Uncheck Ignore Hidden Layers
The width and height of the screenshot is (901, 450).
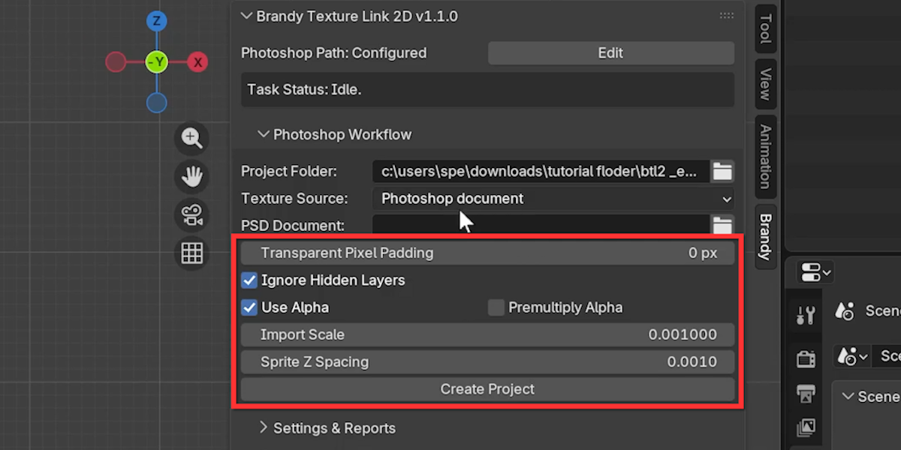click(x=249, y=280)
